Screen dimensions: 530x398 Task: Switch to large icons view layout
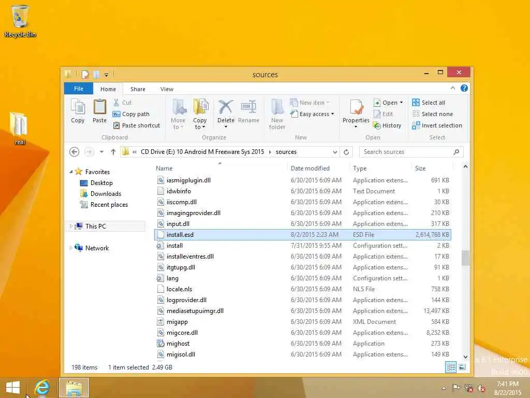[x=462, y=367]
